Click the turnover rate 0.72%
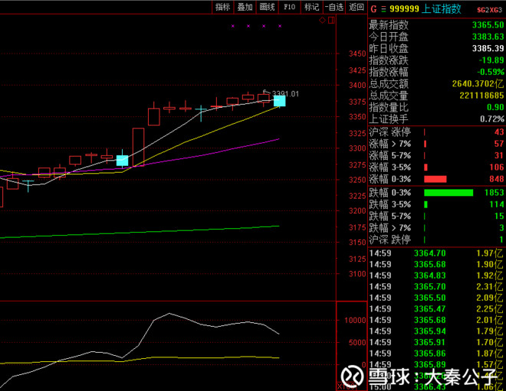 tap(491, 119)
